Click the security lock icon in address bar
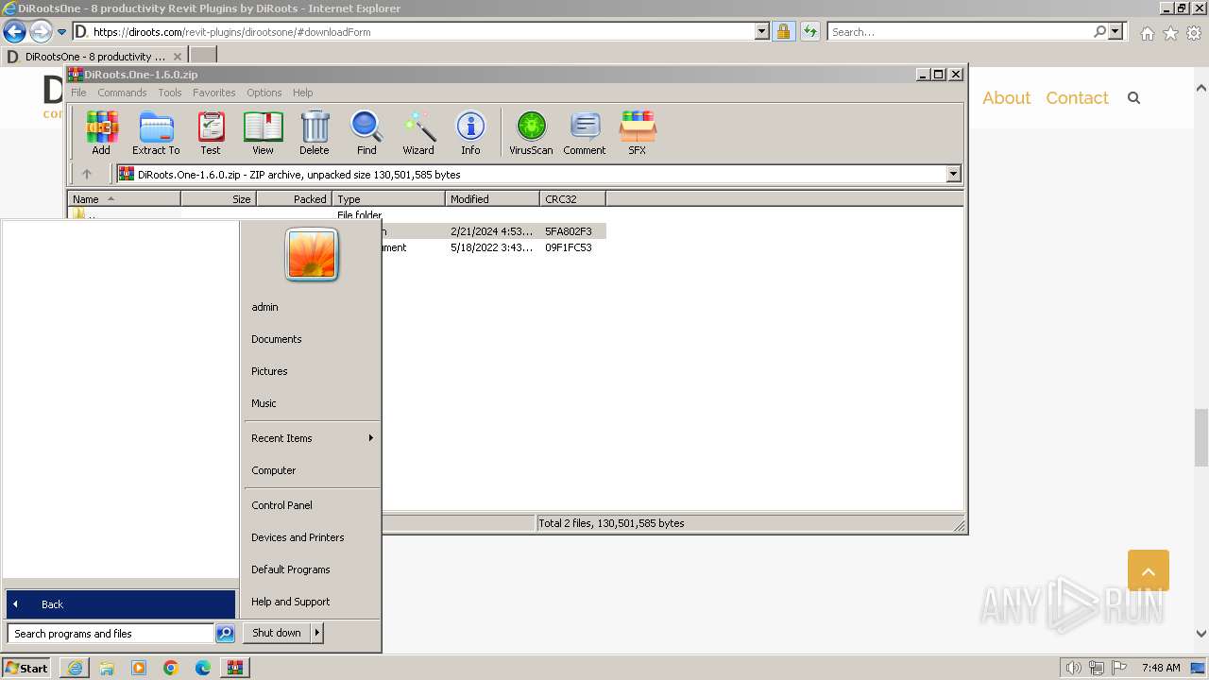 click(x=783, y=31)
